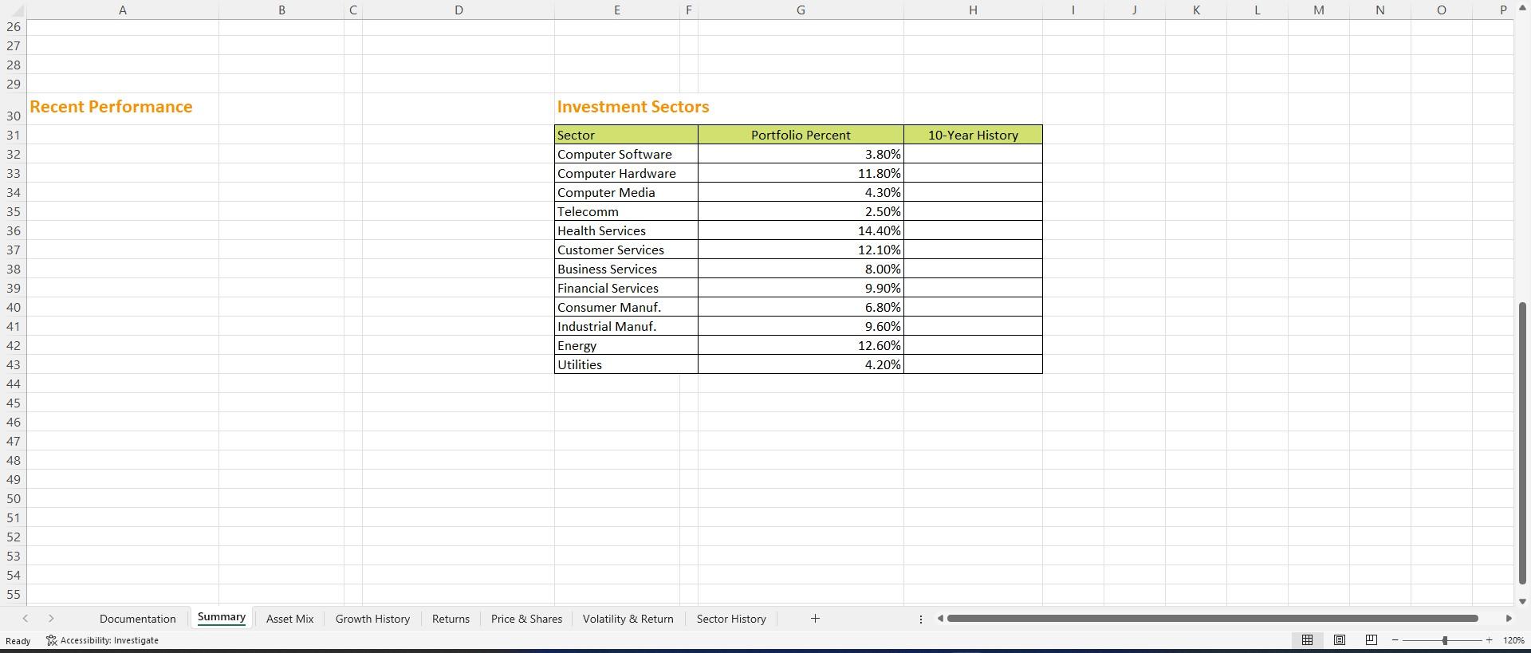
Task: Click the 8.00% percent cell
Action: tap(801, 269)
